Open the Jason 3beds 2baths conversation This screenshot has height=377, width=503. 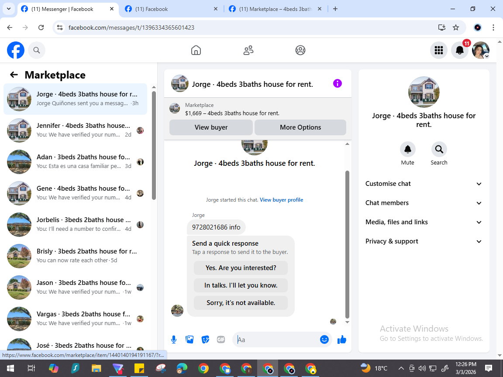[76, 288]
